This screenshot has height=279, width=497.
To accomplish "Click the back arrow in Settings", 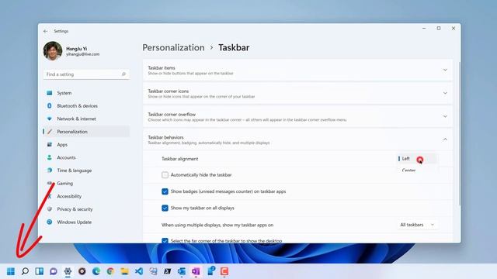I will [x=45, y=31].
